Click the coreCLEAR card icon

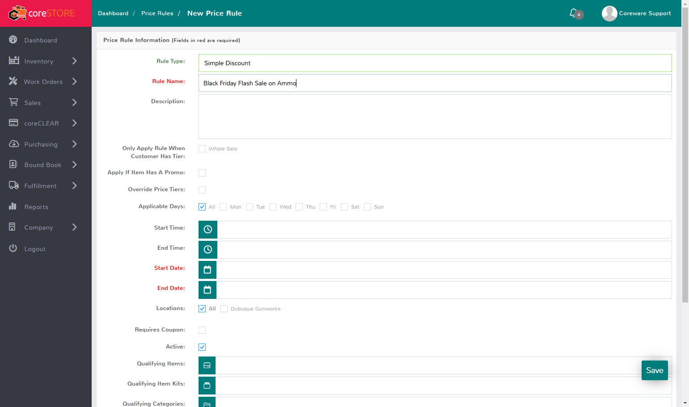click(14, 123)
